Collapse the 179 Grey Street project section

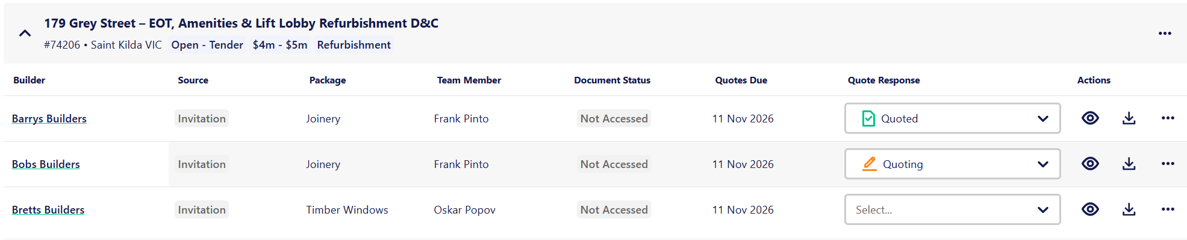[x=25, y=33]
